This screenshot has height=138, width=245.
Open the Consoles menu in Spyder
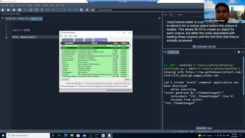(x=37, y=5)
